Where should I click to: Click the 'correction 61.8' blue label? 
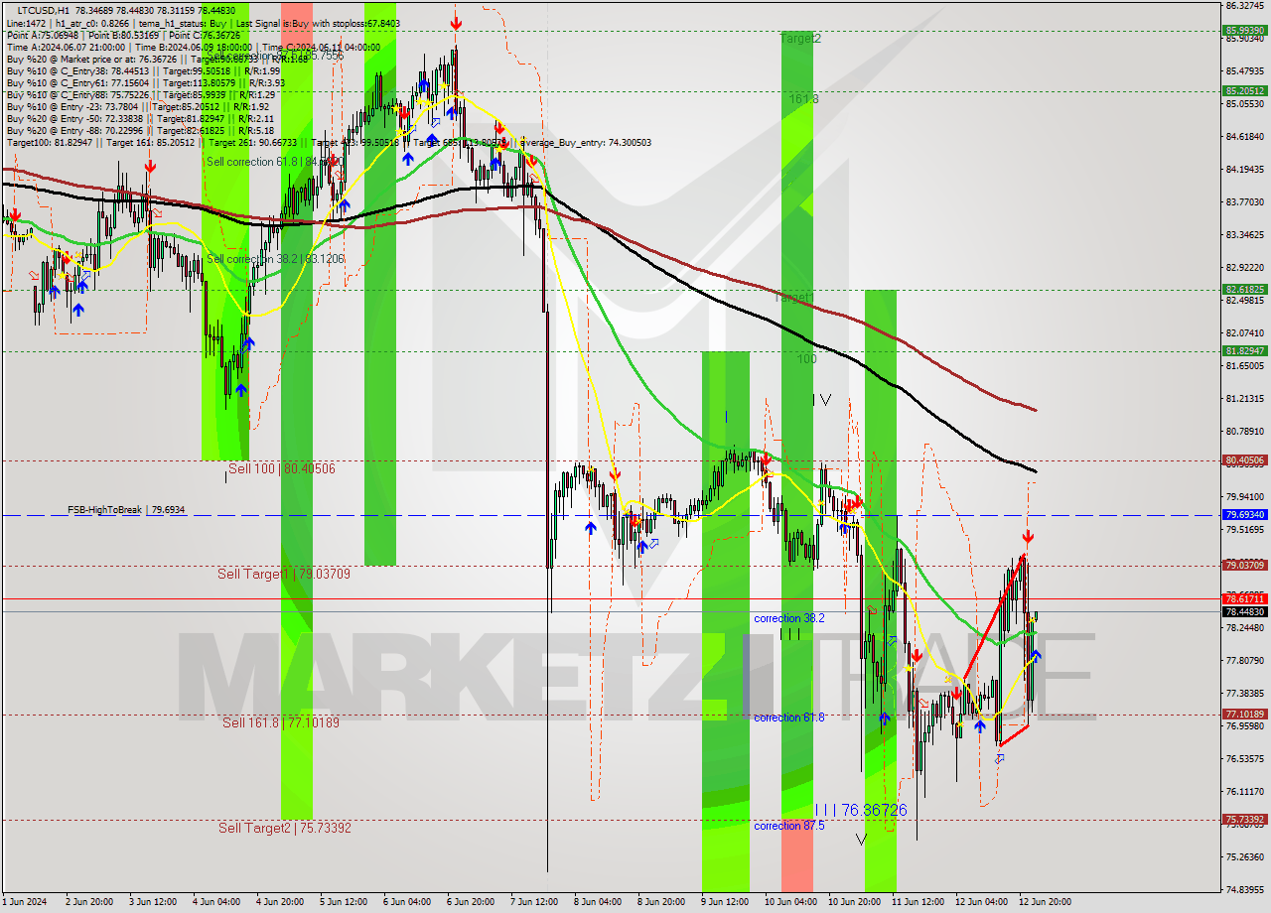click(789, 717)
